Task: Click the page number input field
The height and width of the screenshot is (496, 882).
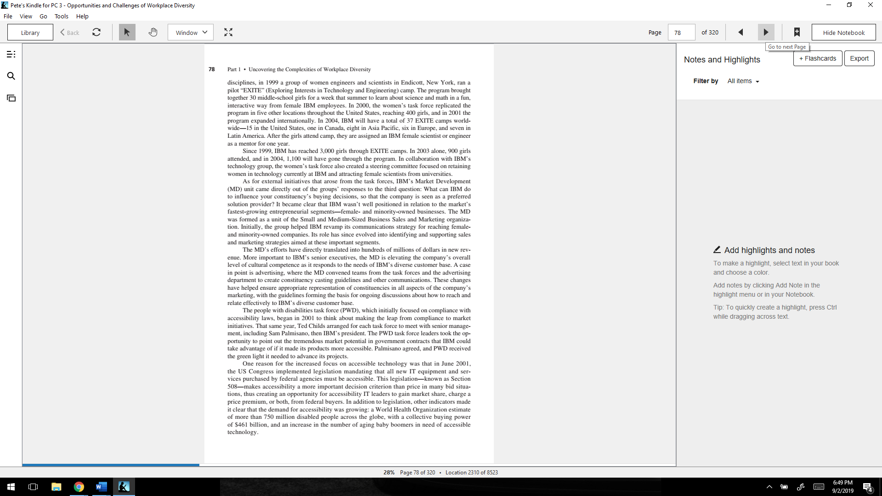Action: [682, 33]
